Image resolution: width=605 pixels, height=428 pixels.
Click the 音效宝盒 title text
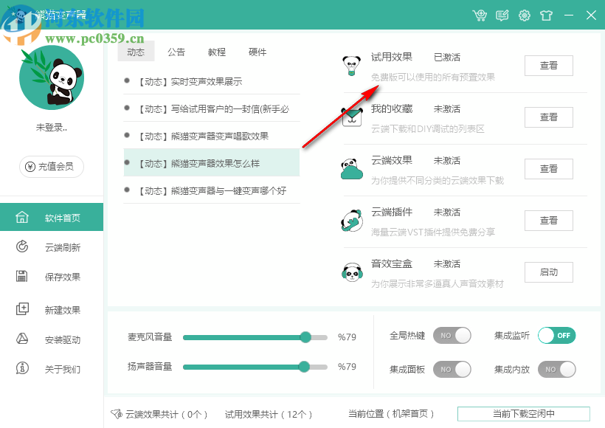392,263
